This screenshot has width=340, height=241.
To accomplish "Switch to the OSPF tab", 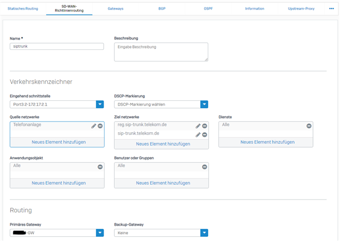I will pyautogui.click(x=208, y=9).
